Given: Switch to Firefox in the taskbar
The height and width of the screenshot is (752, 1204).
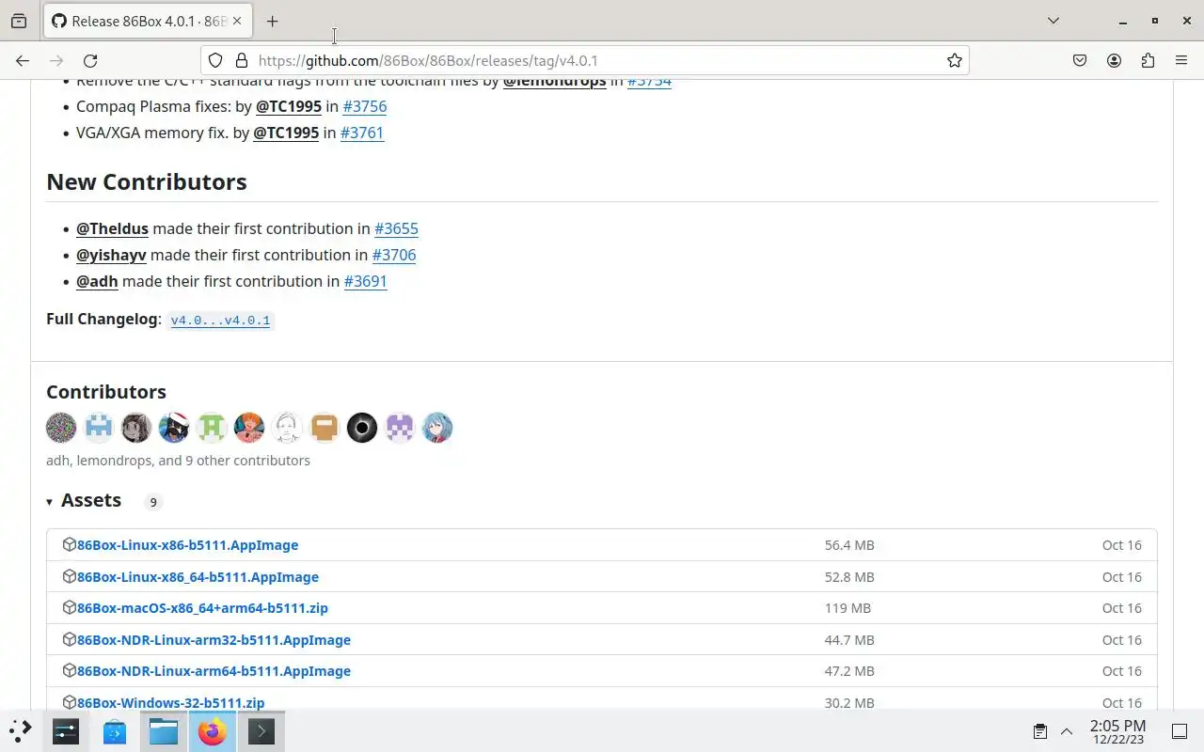Looking at the screenshot, I should [x=213, y=730].
